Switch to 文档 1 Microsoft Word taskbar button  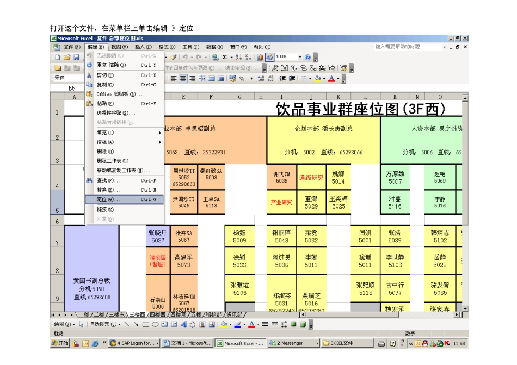(x=187, y=343)
